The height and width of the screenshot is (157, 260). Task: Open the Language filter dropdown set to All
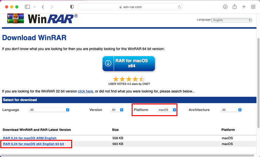coord(49,110)
